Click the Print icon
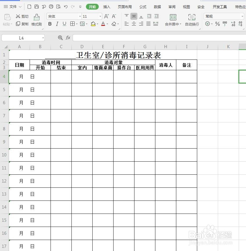 [x=51, y=7]
